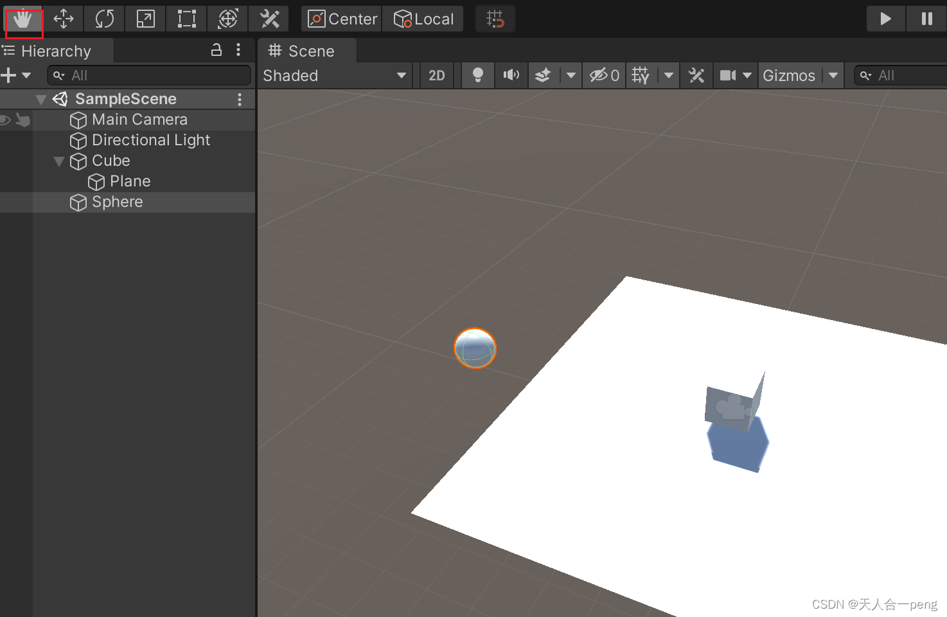Select the Sphere object row

pyautogui.click(x=128, y=202)
